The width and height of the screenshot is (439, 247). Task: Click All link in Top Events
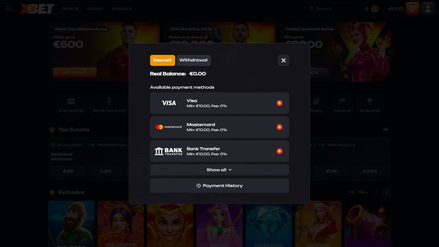[385, 130]
